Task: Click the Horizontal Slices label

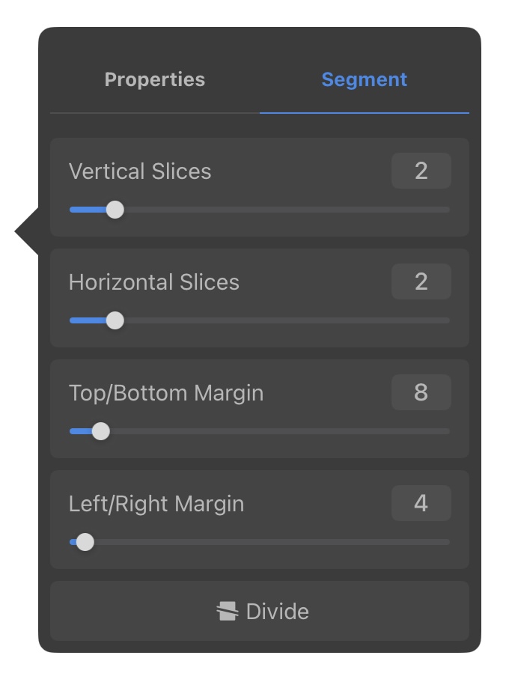Action: [154, 282]
